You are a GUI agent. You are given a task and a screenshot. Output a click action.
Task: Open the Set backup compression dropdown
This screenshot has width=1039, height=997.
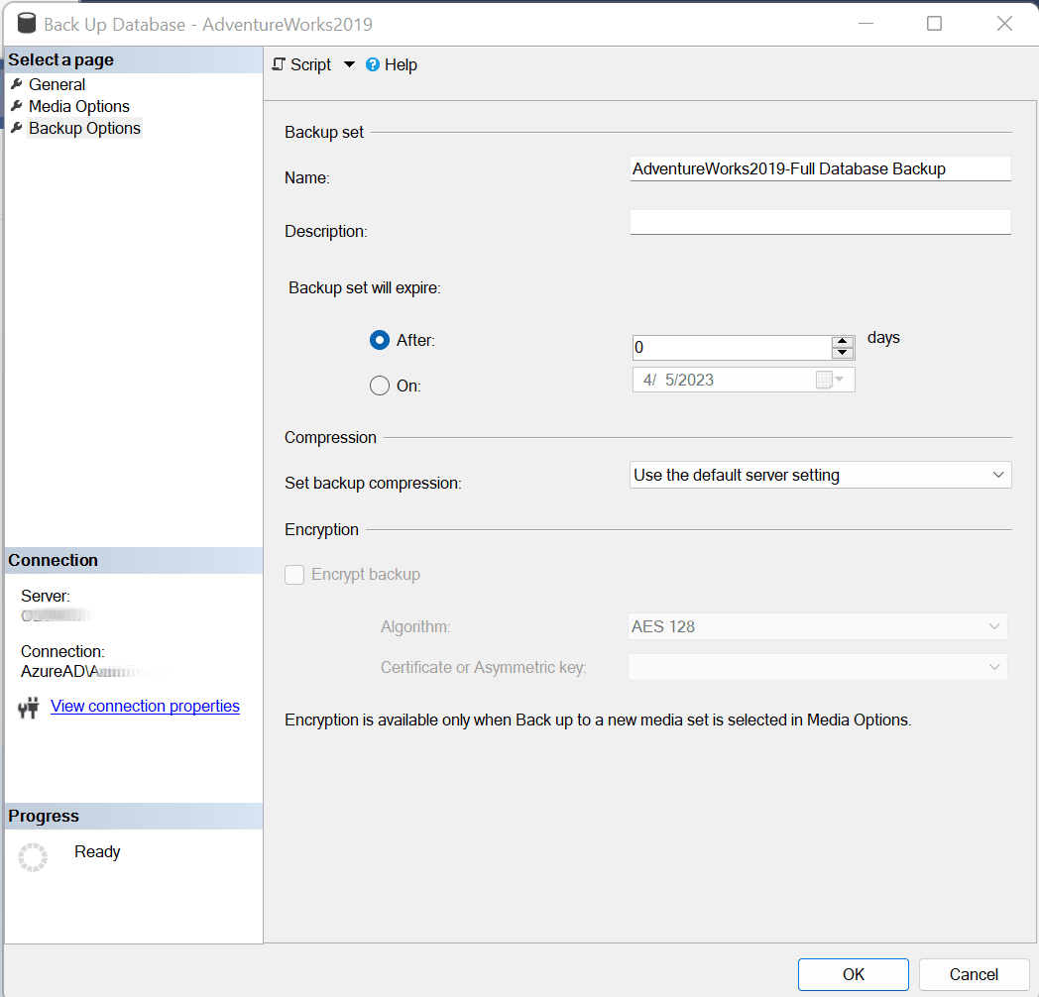[820, 475]
